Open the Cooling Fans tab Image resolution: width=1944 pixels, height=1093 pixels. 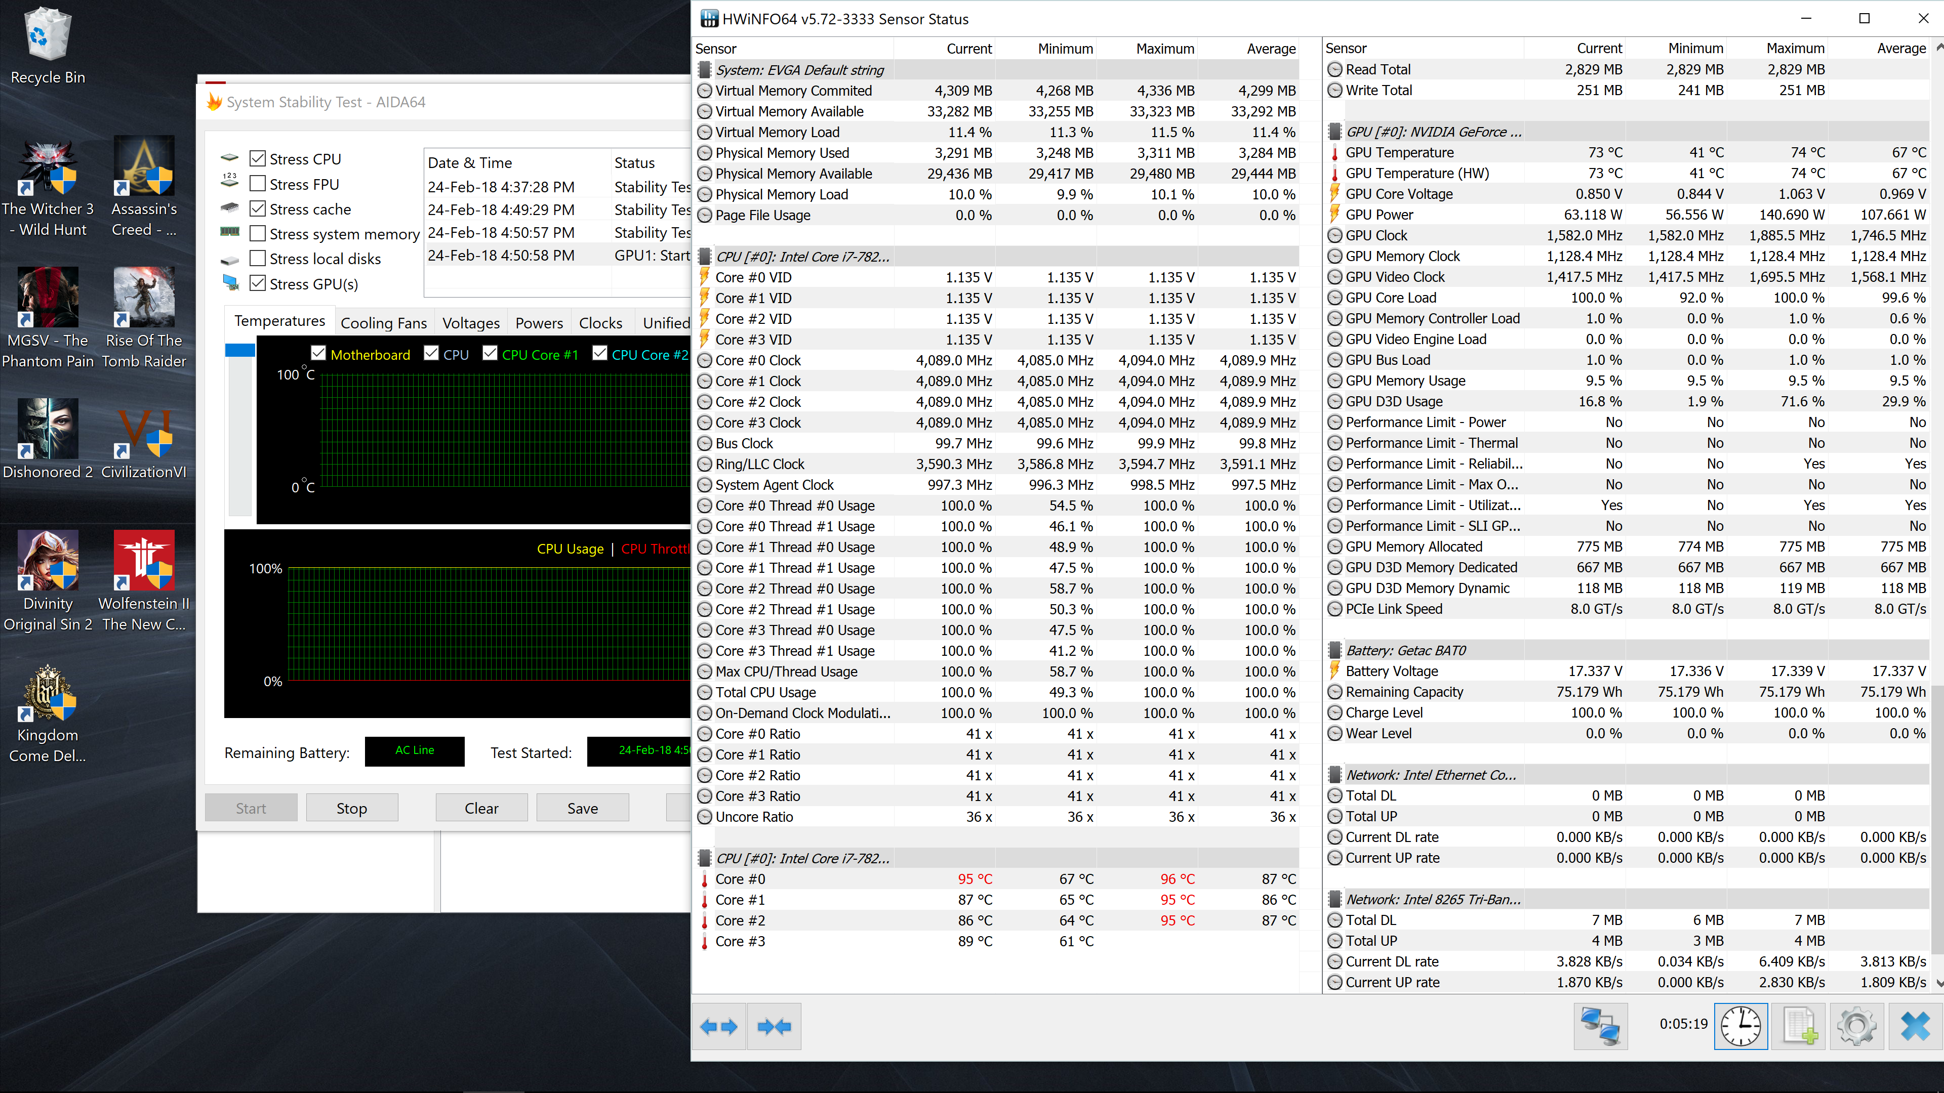[x=383, y=323]
